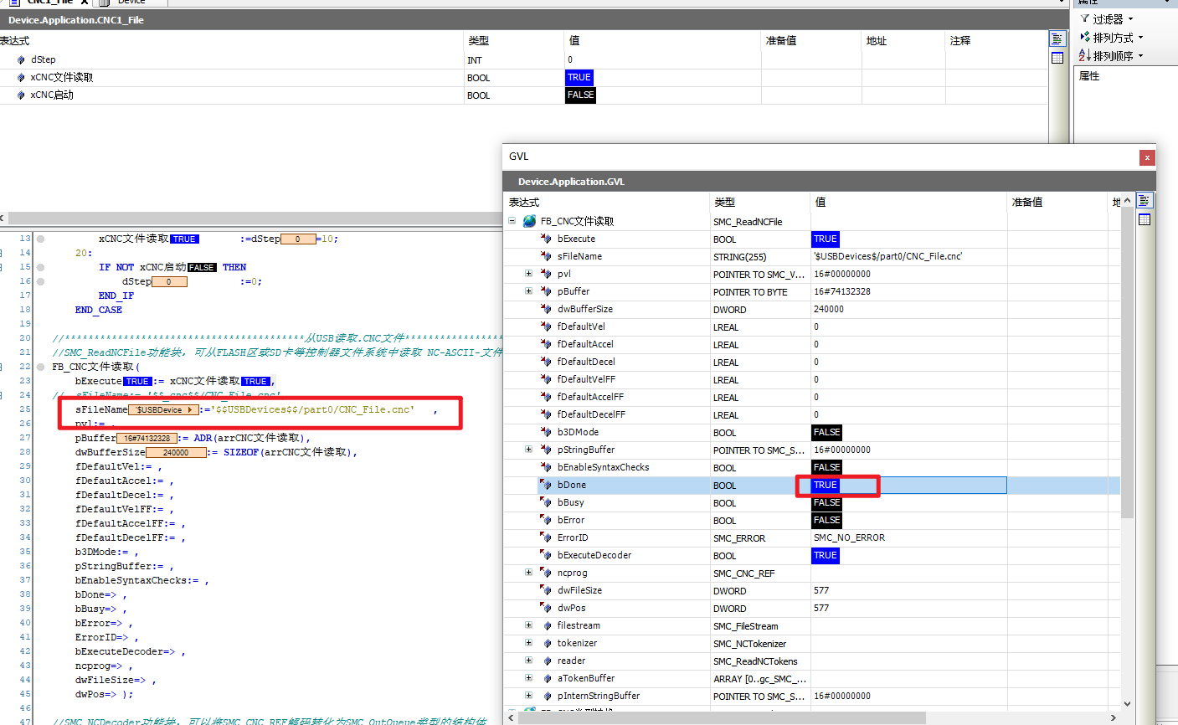Click the FB_CNC文件读取 globe icon
This screenshot has height=725, width=1178.
coord(529,221)
